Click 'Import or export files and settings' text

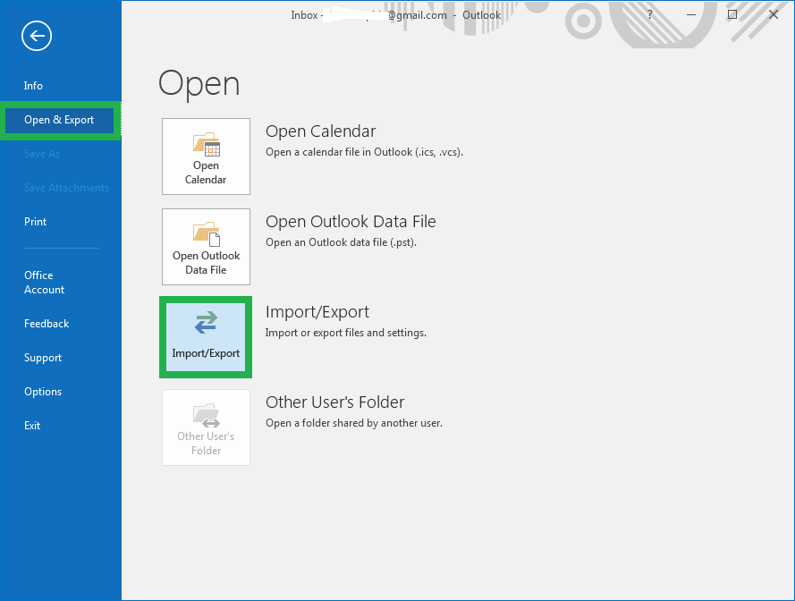click(345, 333)
